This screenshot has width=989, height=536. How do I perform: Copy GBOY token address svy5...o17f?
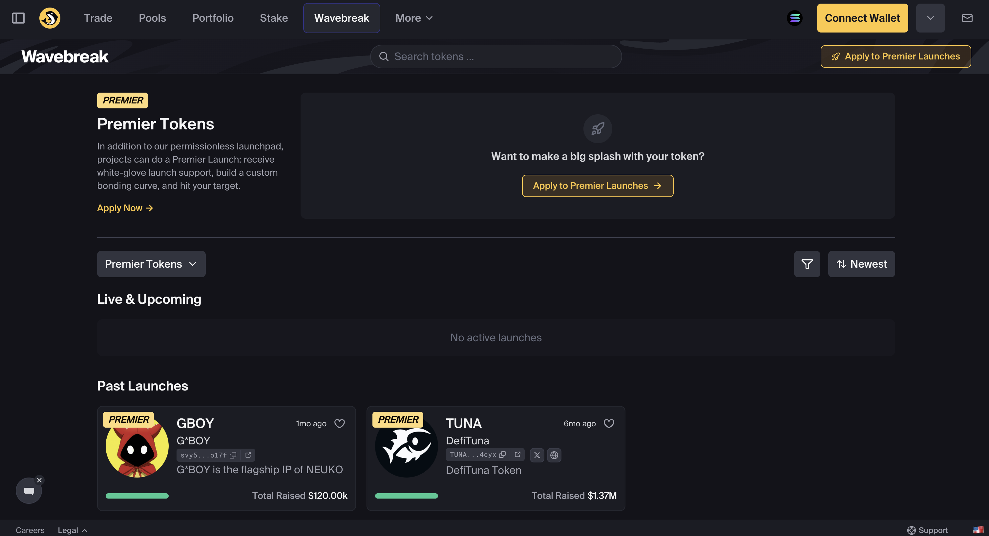coord(233,455)
